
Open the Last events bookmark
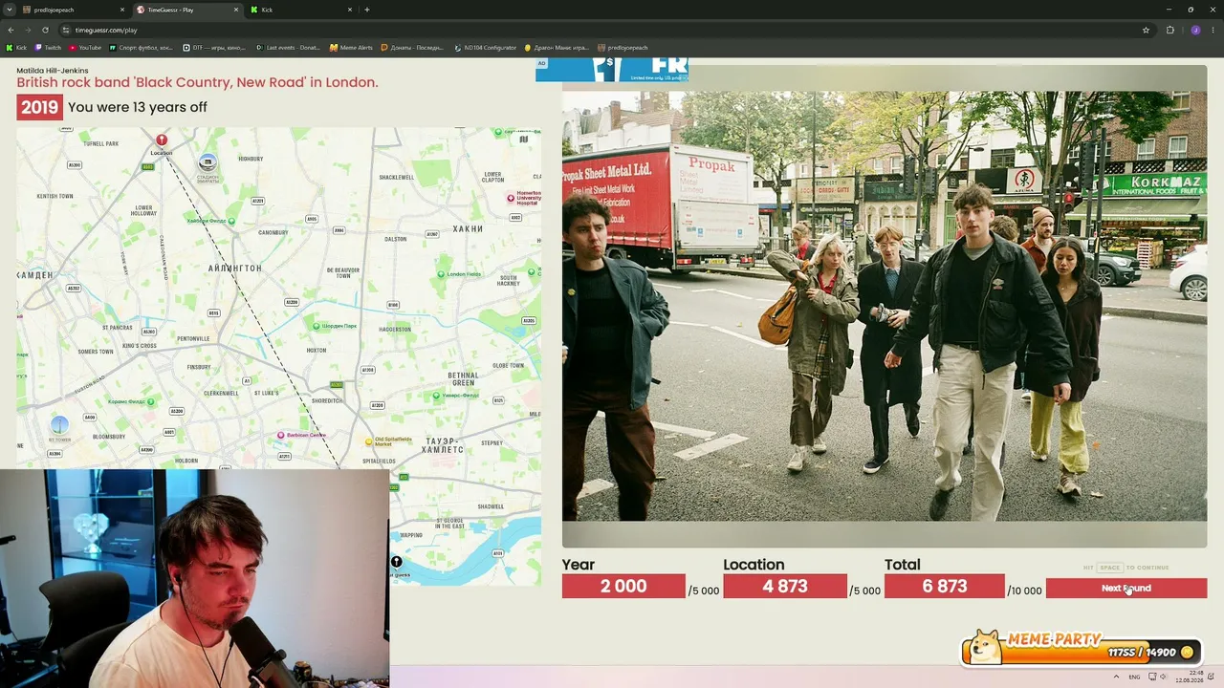[288, 48]
